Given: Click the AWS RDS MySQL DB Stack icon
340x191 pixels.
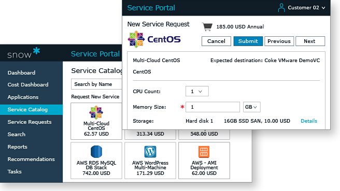Looking at the screenshot, I should (x=96, y=152).
